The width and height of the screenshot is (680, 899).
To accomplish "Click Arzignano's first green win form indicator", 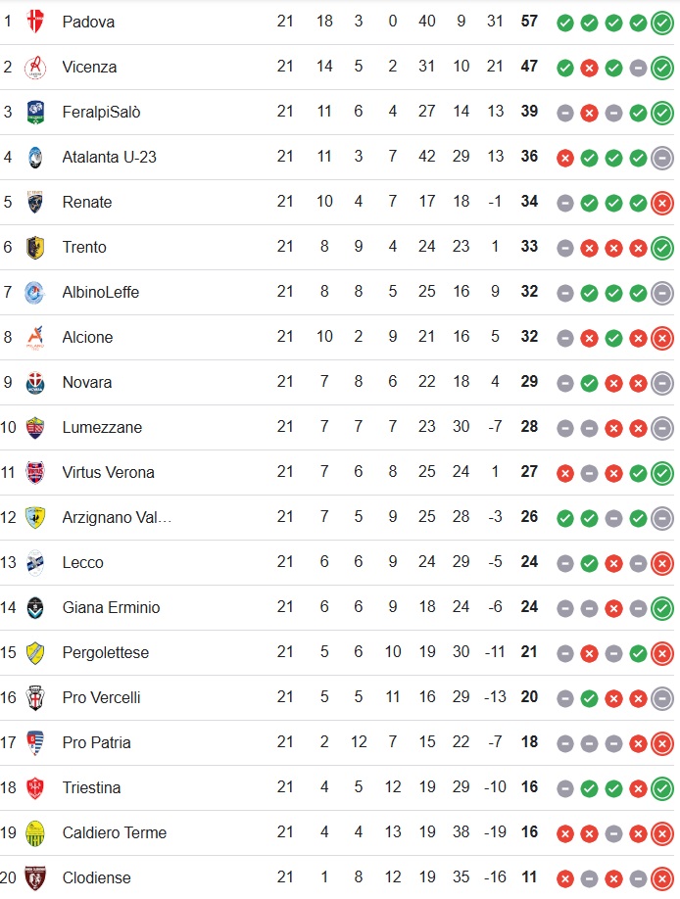I will coord(565,519).
